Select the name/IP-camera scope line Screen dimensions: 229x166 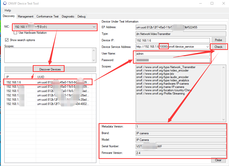160,87
